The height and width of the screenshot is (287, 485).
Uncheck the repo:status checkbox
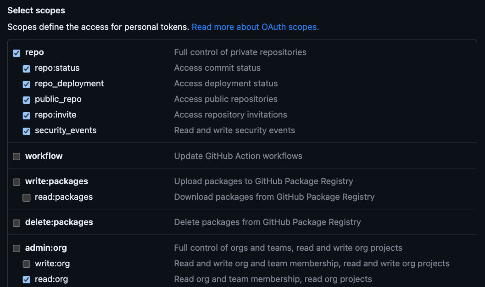click(27, 68)
